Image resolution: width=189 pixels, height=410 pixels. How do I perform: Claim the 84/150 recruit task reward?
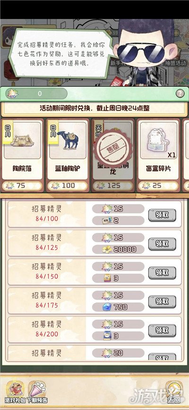tap(162, 273)
